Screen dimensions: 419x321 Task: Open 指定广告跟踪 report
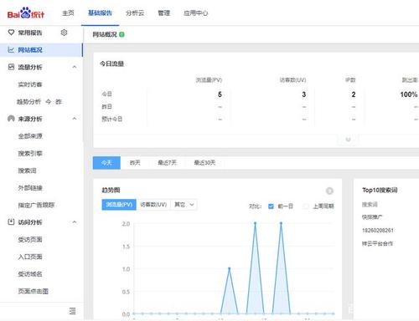pos(36,205)
